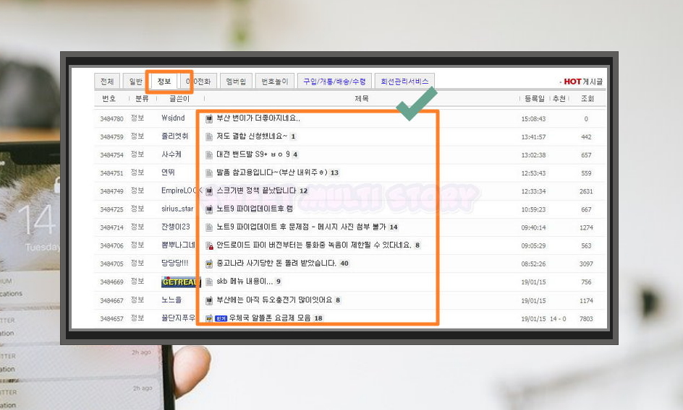Click icon before 인기 badge on 우체국 알뜰폰 row
Screen dimensions: 683x410
coord(209,318)
